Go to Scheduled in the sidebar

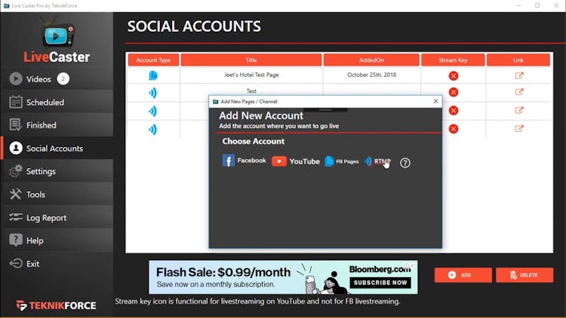[x=57, y=102]
